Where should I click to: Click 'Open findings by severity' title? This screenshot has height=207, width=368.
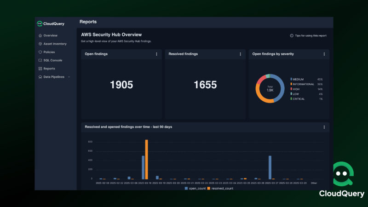273,54
